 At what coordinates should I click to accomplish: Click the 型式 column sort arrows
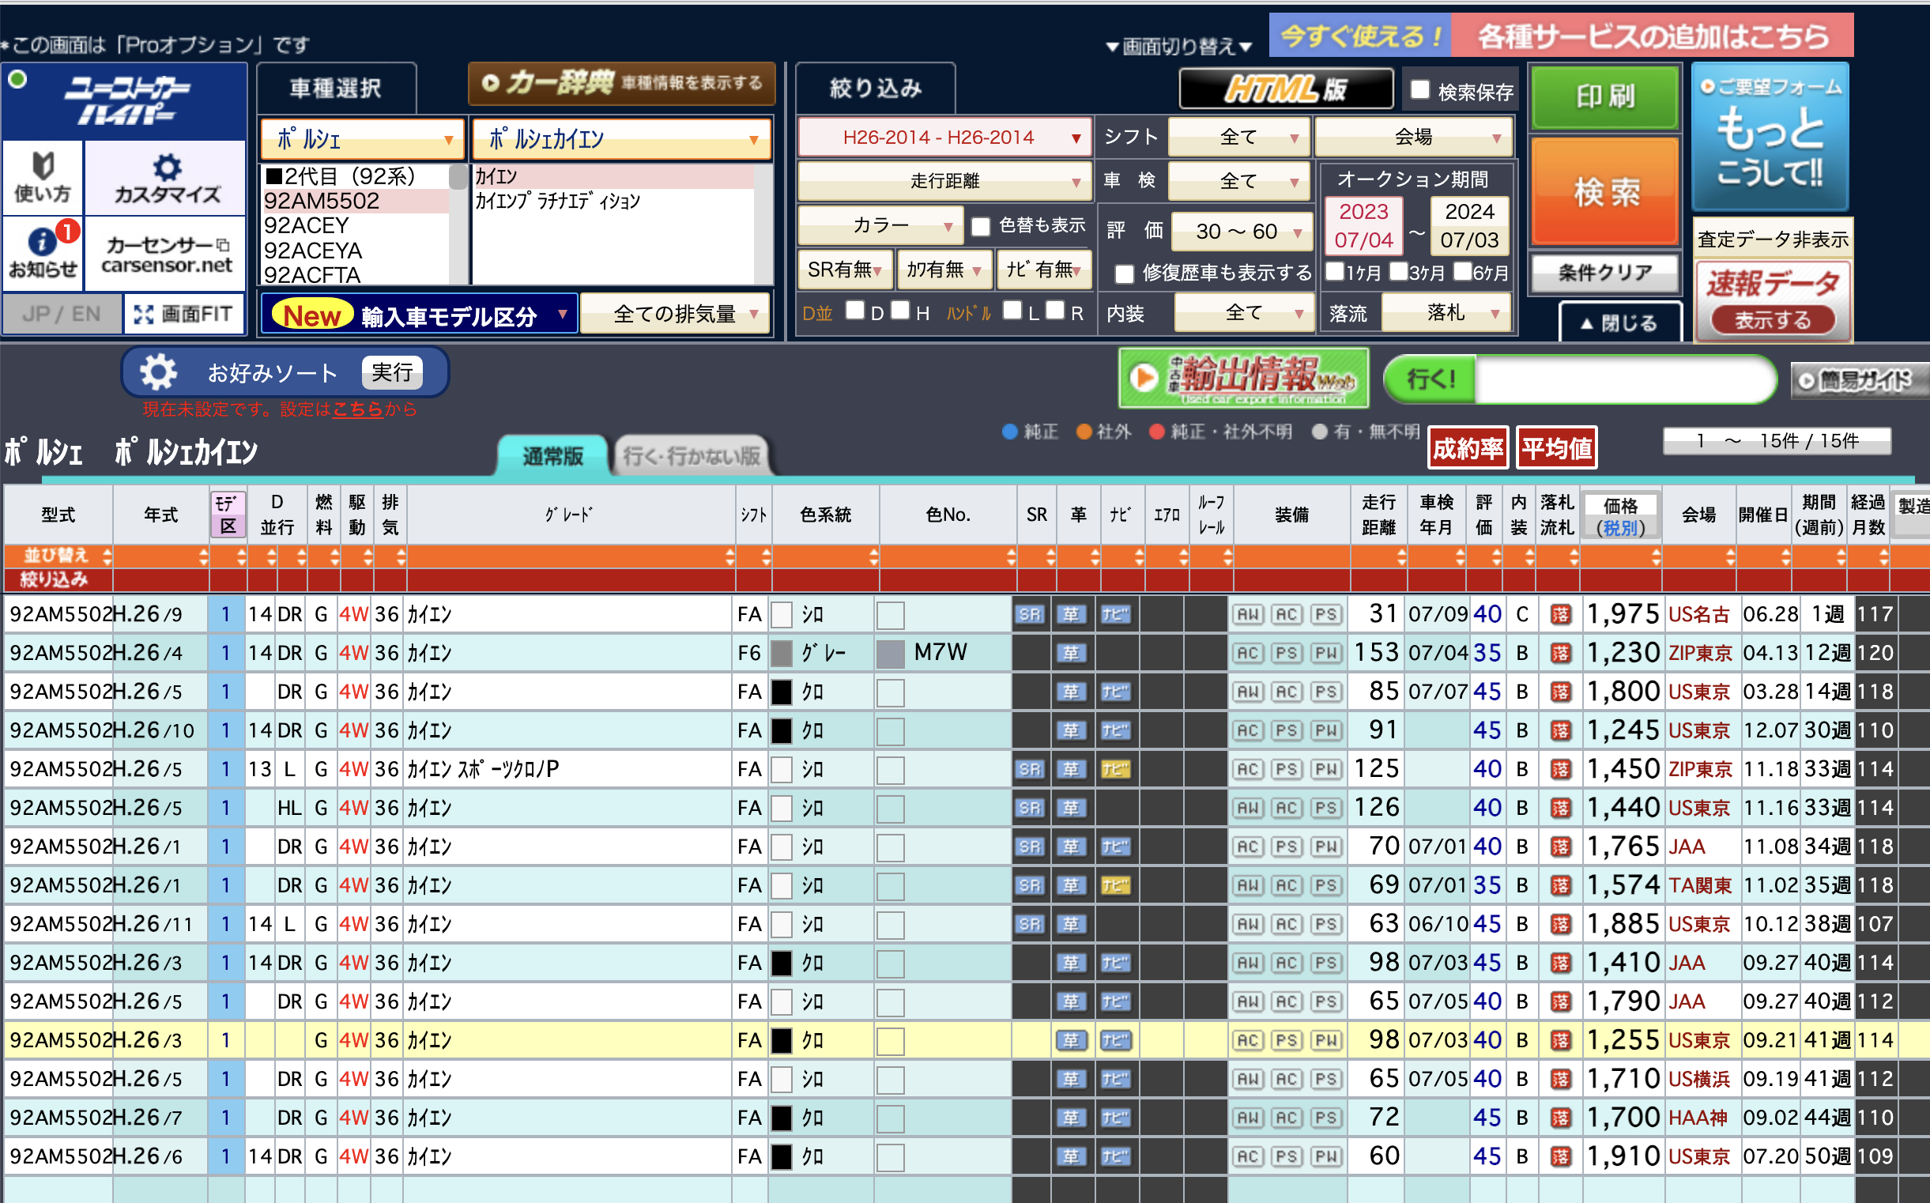[107, 556]
